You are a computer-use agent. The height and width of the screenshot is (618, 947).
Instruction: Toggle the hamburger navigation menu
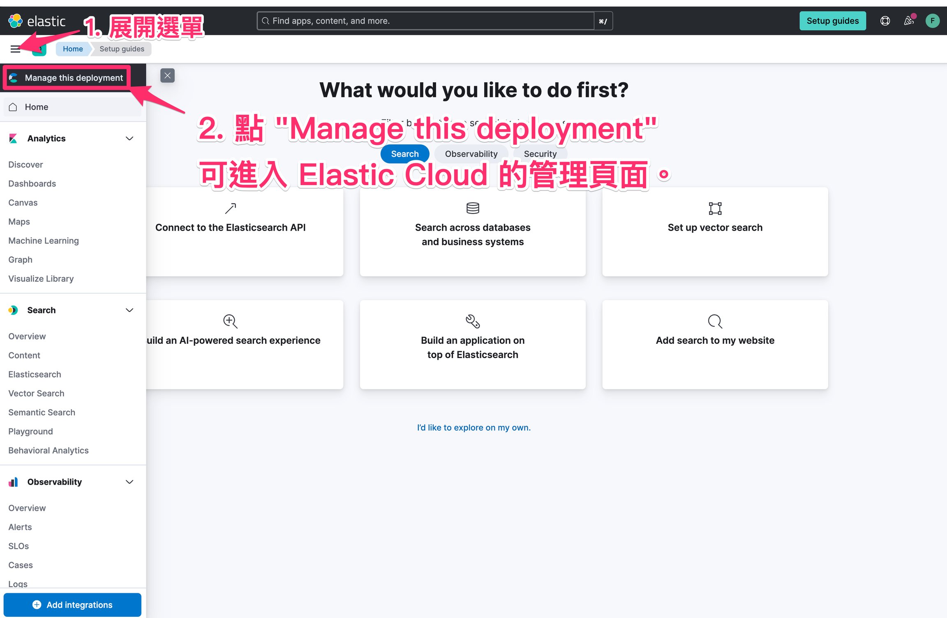click(x=15, y=49)
